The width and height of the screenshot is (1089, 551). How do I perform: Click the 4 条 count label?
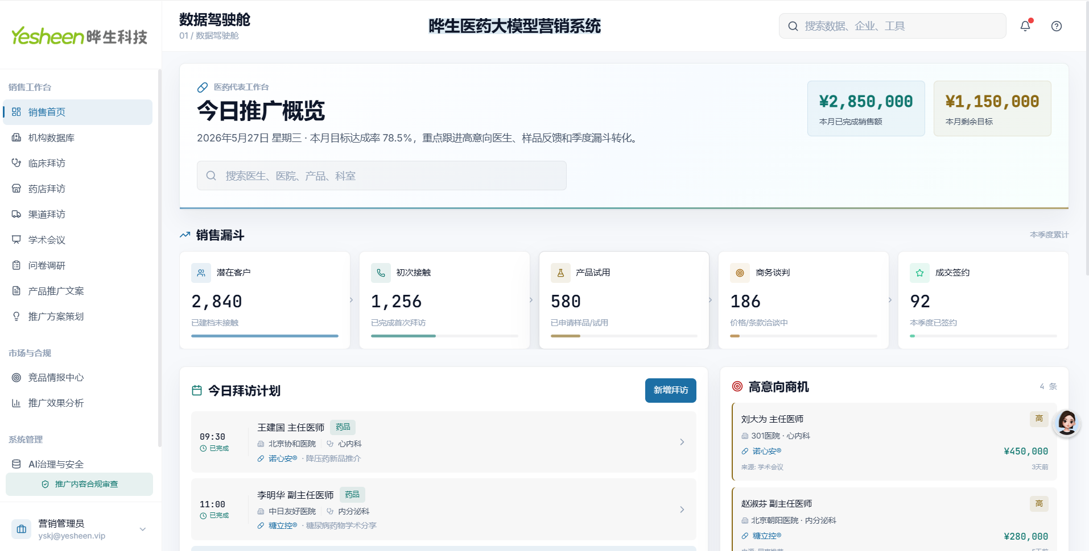(1048, 386)
